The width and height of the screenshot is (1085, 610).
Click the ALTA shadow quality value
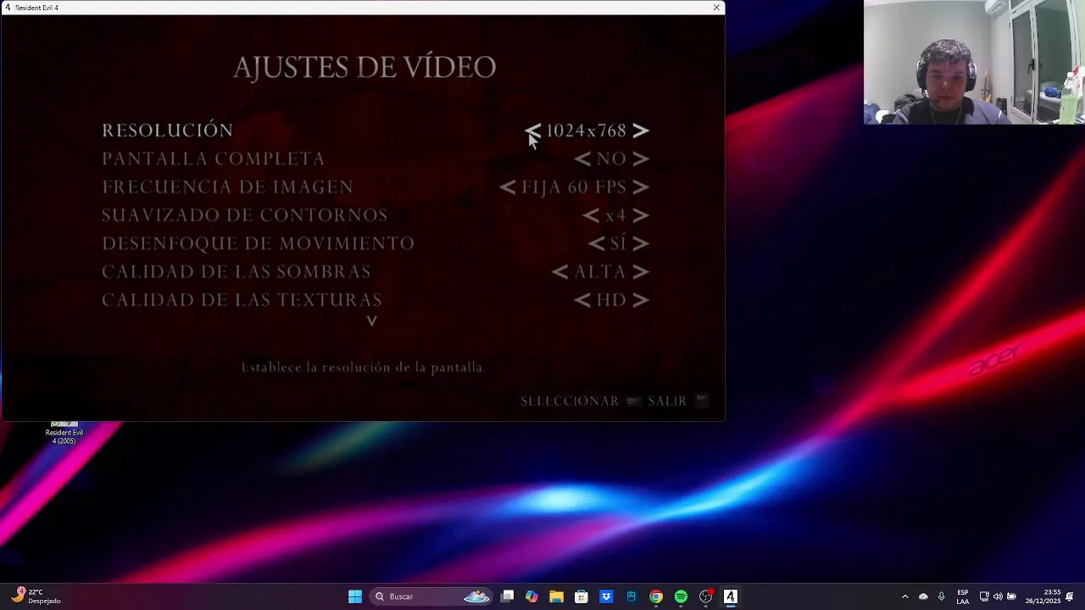(600, 271)
